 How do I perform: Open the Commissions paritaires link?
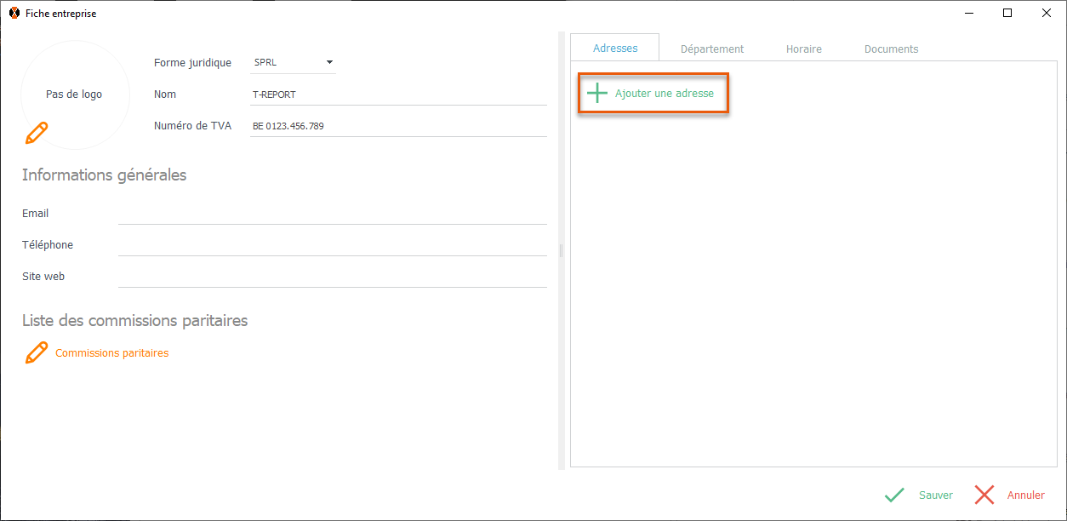pos(111,353)
